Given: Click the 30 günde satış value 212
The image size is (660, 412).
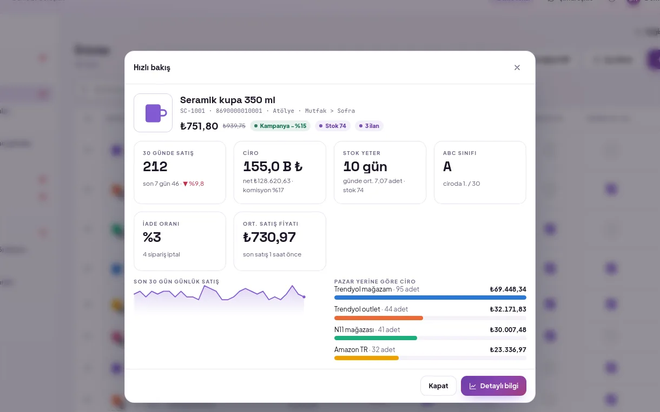Looking at the screenshot, I should click(155, 166).
